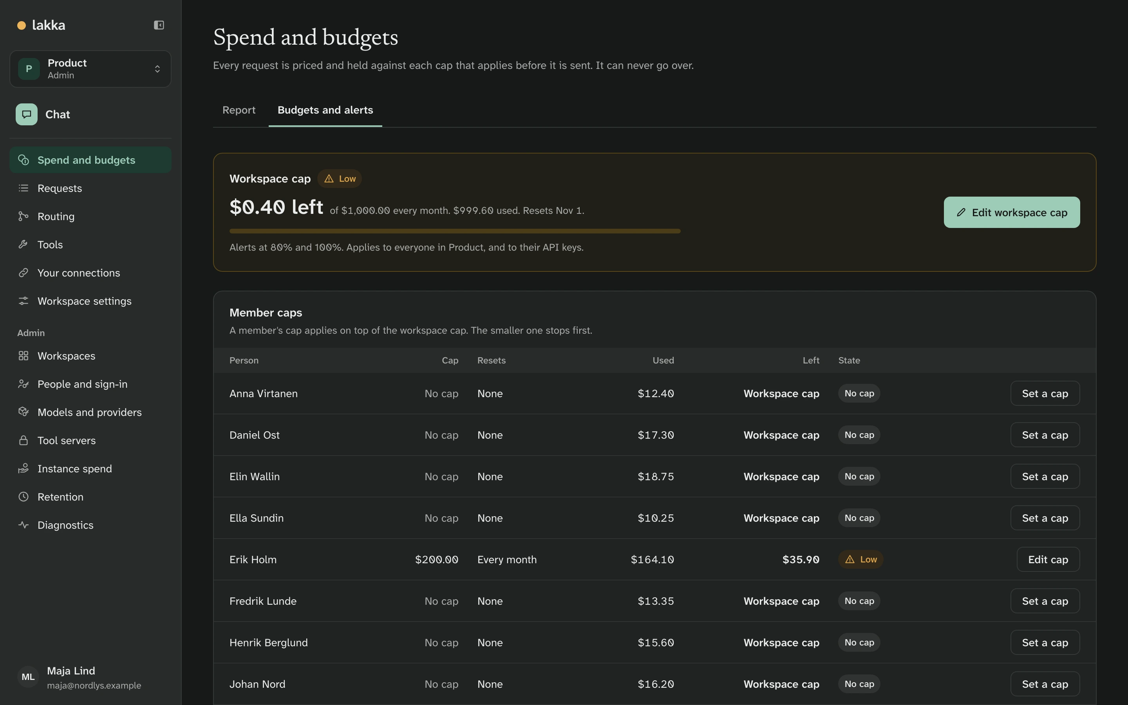Click the ML user avatar
Screen dimensions: 1128x705
tap(28, 677)
